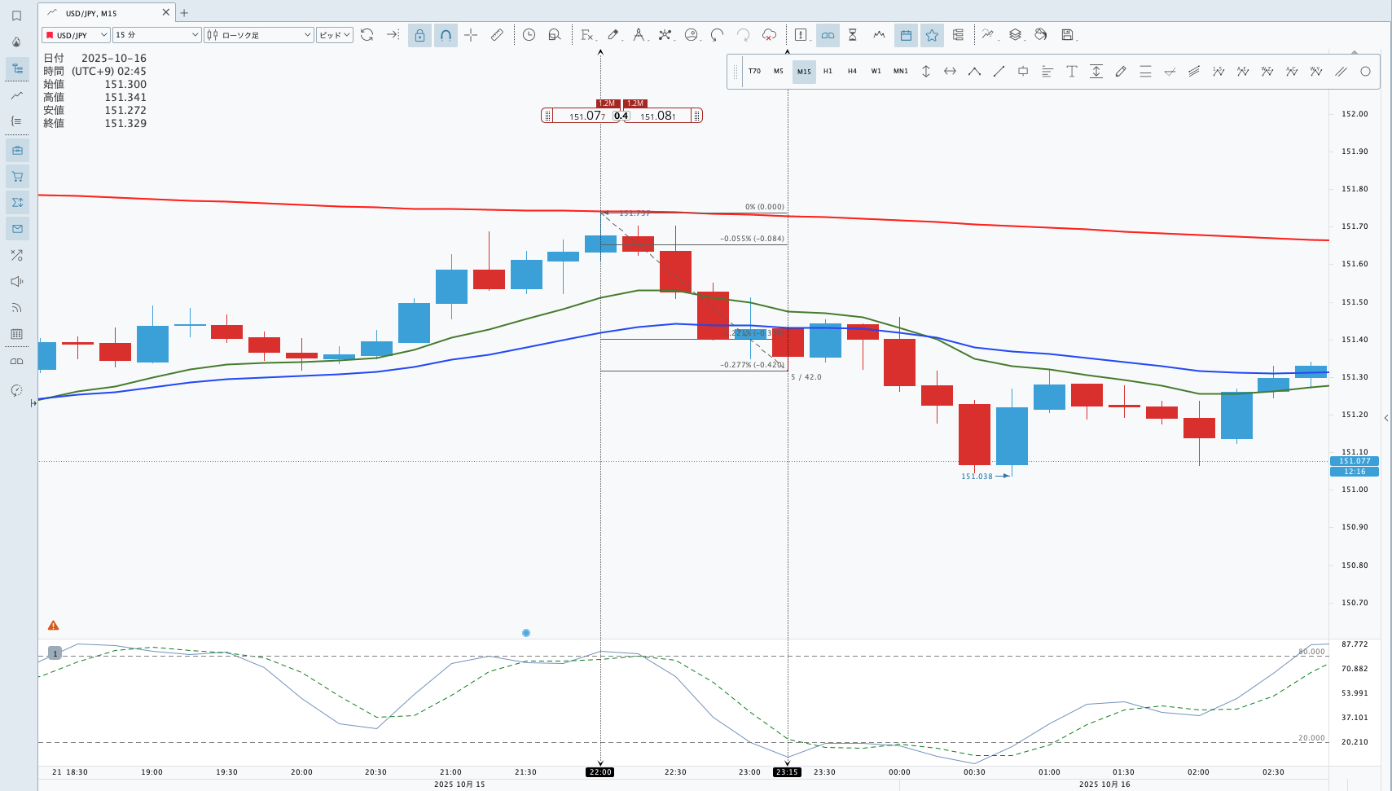Viewport: 1392px width, 791px height.
Task: Open the Fx indicators menu
Action: (586, 35)
